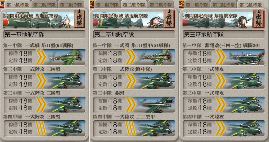Image resolution: width=269 pixels, height=142 pixels.
Task: Switch to 第二航空隊 tab in left panel
Action: pos(44,5)
